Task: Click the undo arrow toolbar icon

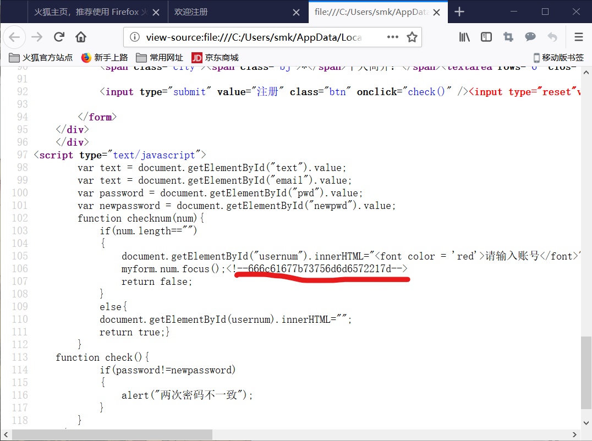Action: (x=552, y=37)
